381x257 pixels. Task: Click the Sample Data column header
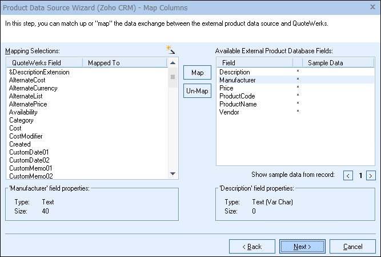tap(325, 62)
